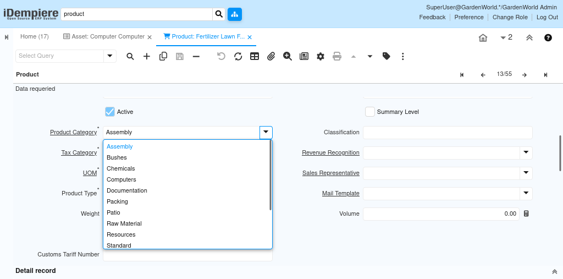Click the Copy record icon
Viewport: 563px width, 279px height.
pyautogui.click(x=163, y=56)
